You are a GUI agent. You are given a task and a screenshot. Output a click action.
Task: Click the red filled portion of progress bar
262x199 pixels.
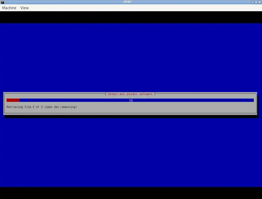click(13, 100)
